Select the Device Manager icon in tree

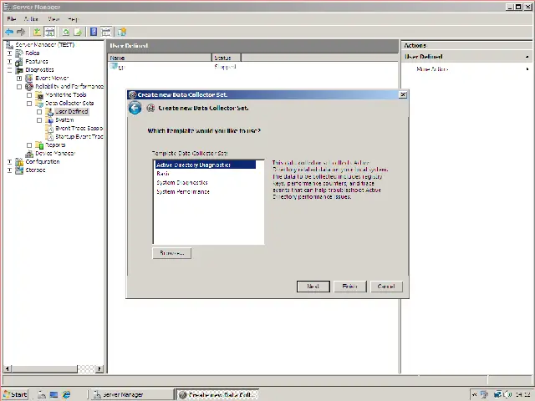(29, 154)
